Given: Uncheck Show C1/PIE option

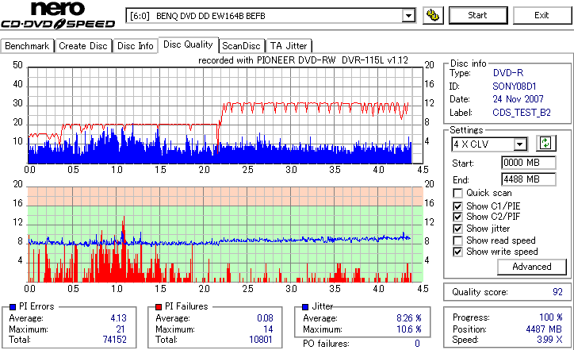Looking at the screenshot, I should pos(457,206).
